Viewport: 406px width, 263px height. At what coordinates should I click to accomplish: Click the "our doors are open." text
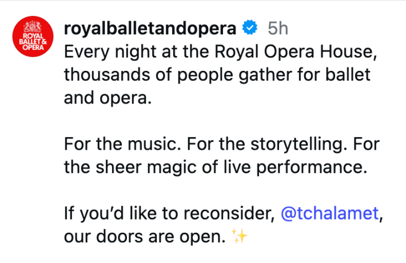tap(142, 237)
